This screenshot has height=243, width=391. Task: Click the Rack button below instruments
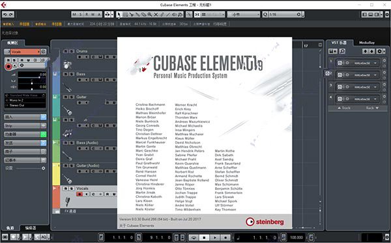pos(372,108)
